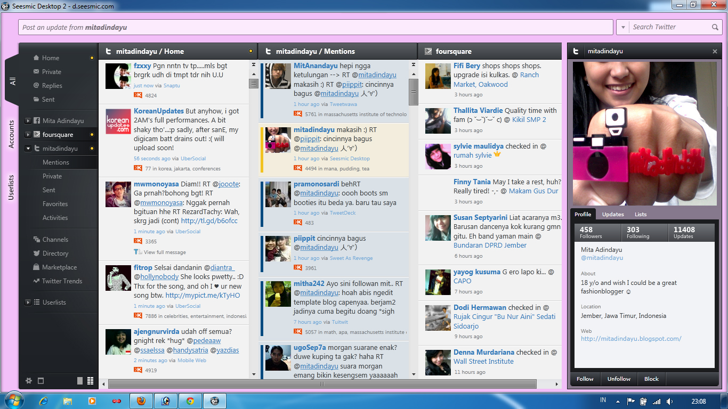Click fzxxy's avatar in Home column
This screenshot has height=409, width=728.
pyautogui.click(x=118, y=76)
